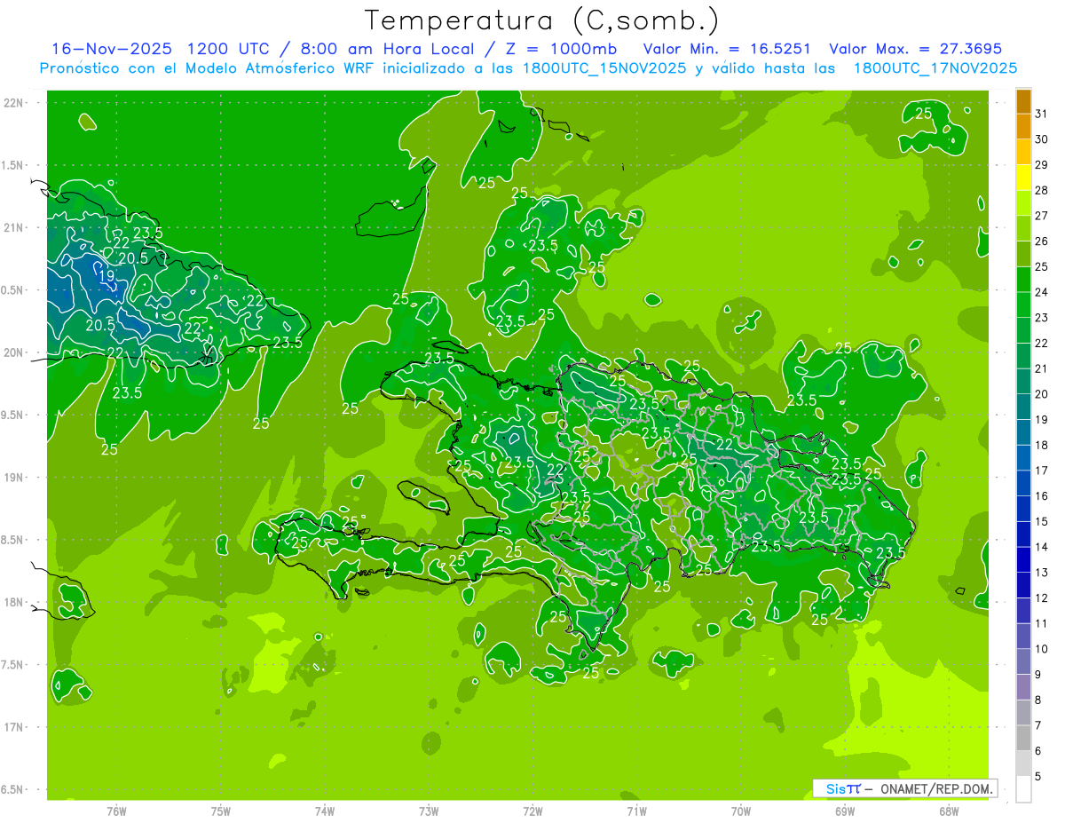Pick the colorbar swatch between 30 and 31
Viewport: 1065px width, 823px height.
1023,126
